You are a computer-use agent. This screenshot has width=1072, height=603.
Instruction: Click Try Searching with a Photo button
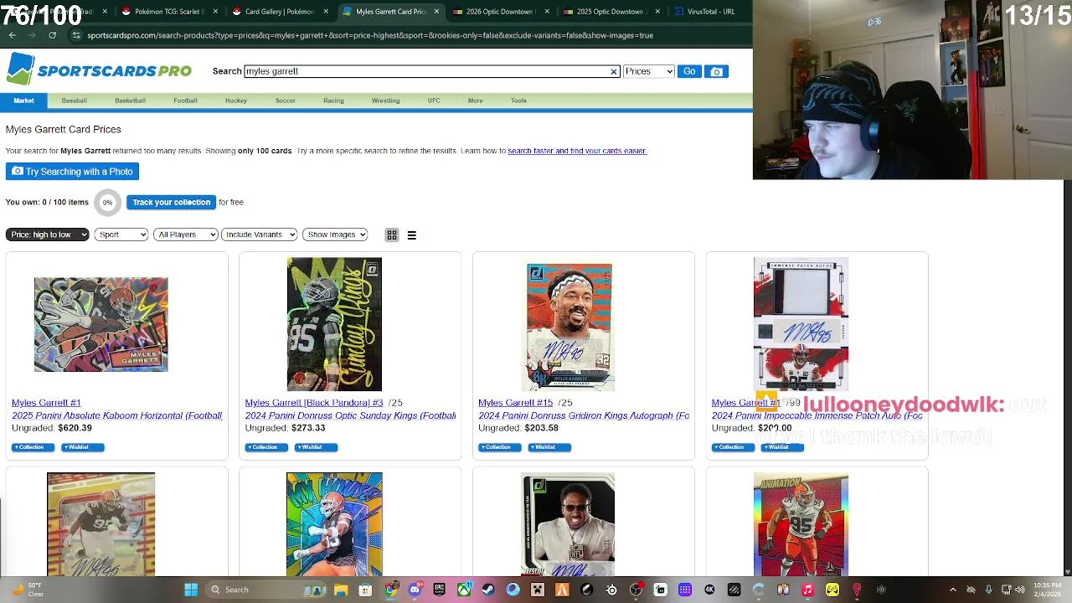point(72,172)
